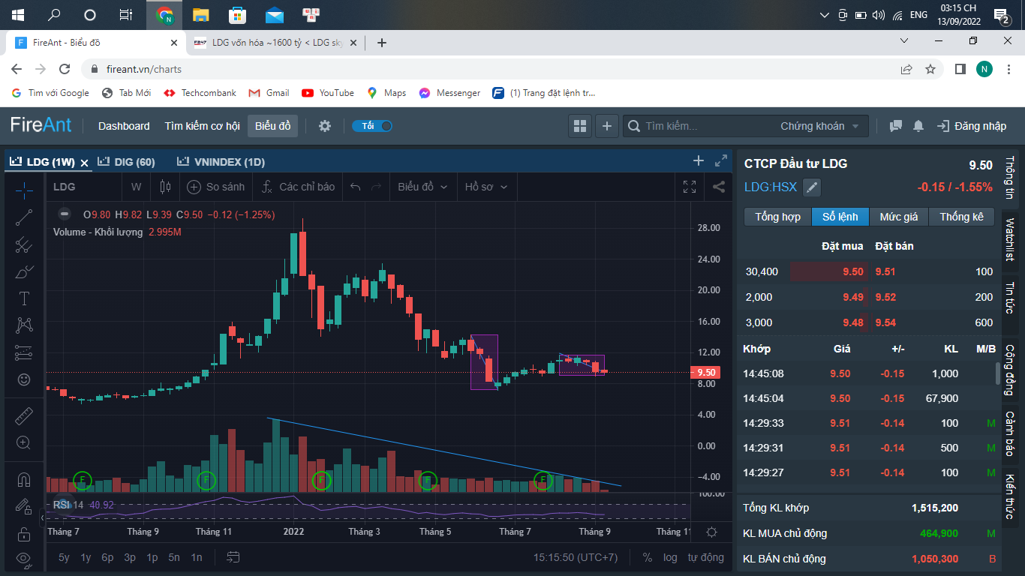Open the Chứng khoán search category dropdown

click(x=820, y=126)
